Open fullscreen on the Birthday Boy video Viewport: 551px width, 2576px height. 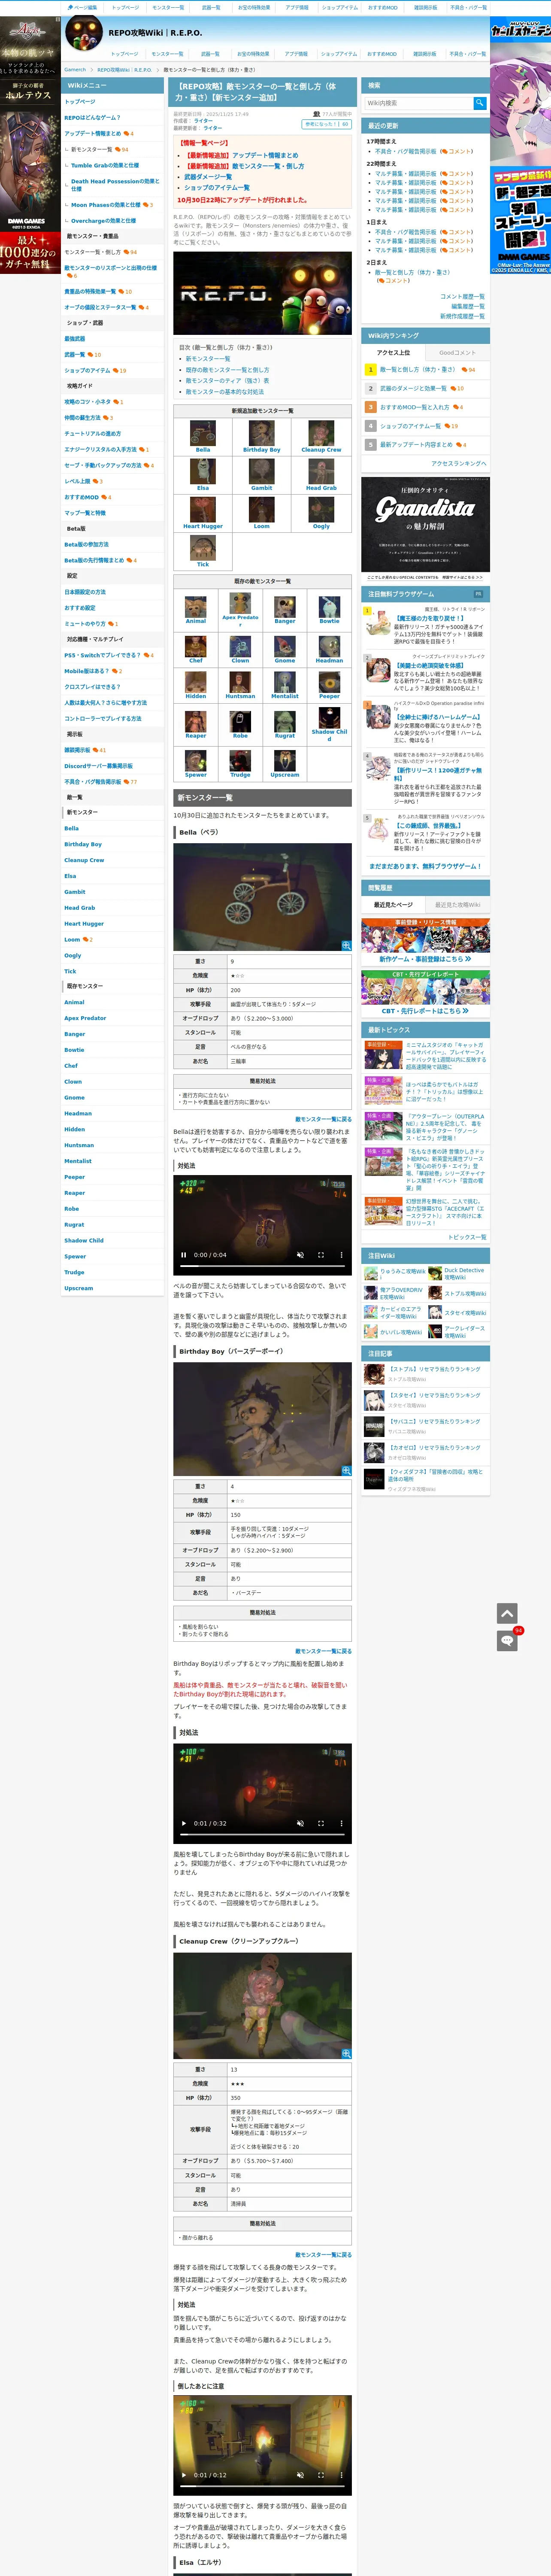click(321, 1823)
